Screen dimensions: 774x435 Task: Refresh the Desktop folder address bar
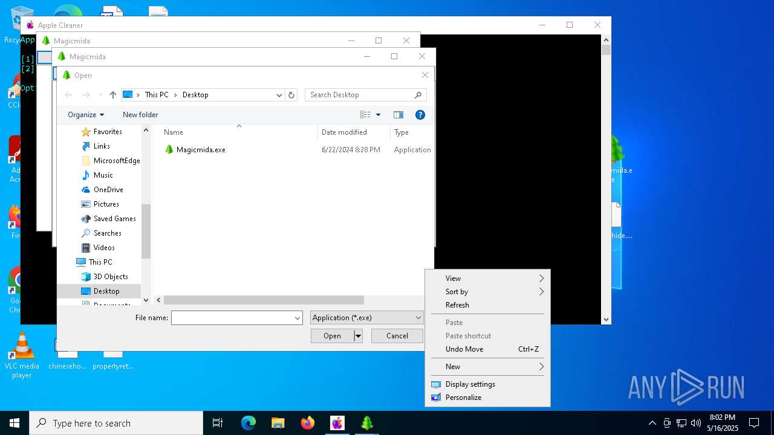pyautogui.click(x=291, y=95)
